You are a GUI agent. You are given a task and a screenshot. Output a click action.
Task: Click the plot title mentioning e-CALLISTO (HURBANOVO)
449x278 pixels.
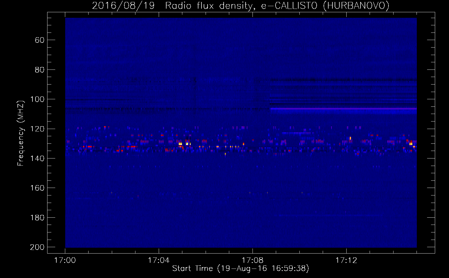pos(241,6)
